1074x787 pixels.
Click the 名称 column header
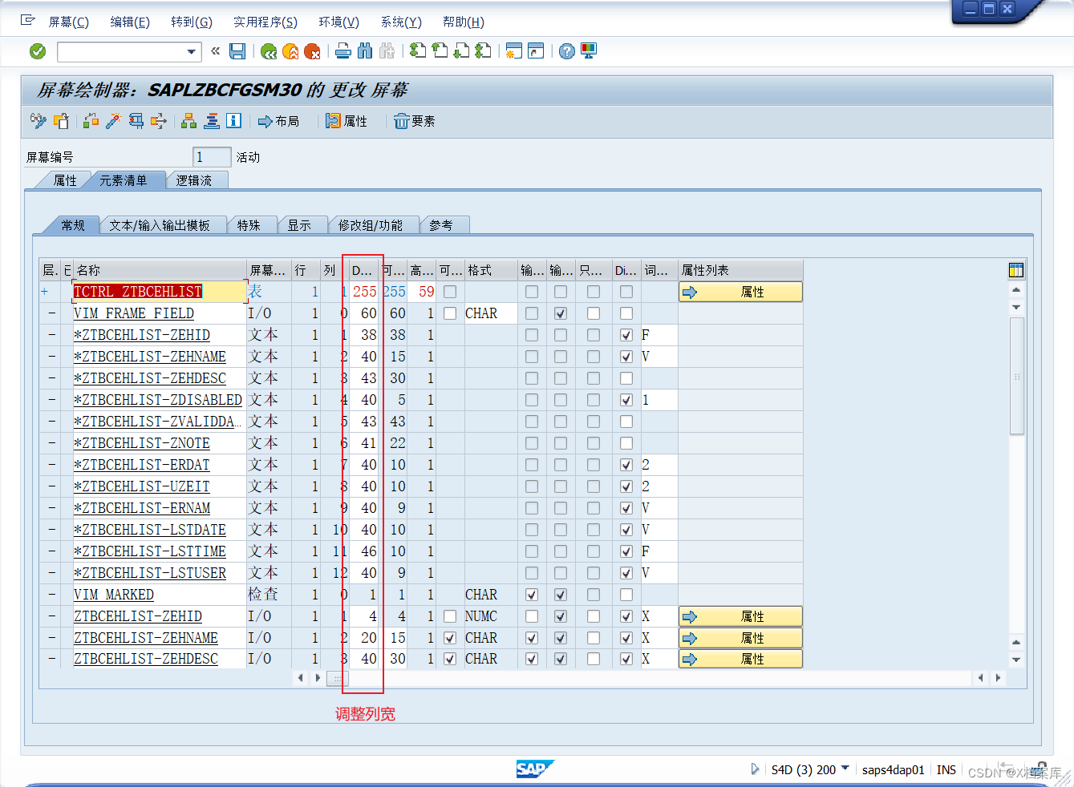click(160, 270)
